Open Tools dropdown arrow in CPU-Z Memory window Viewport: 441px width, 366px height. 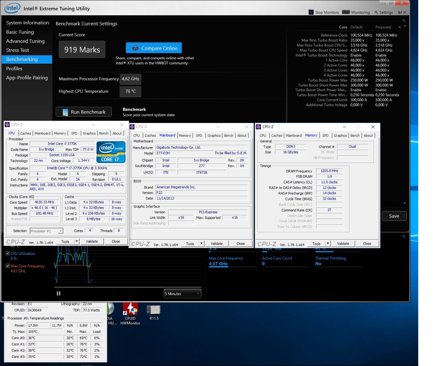(x=328, y=243)
